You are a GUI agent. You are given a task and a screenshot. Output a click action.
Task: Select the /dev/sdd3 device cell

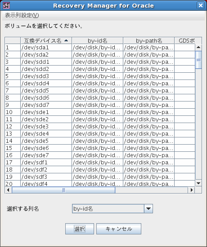[46, 76]
